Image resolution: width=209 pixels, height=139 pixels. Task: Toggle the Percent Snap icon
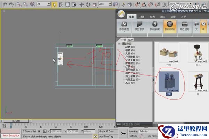pos(150,5)
